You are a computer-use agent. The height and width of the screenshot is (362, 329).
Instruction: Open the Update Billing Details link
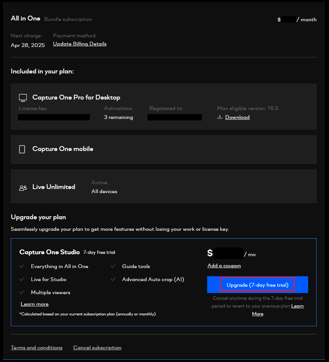(80, 44)
